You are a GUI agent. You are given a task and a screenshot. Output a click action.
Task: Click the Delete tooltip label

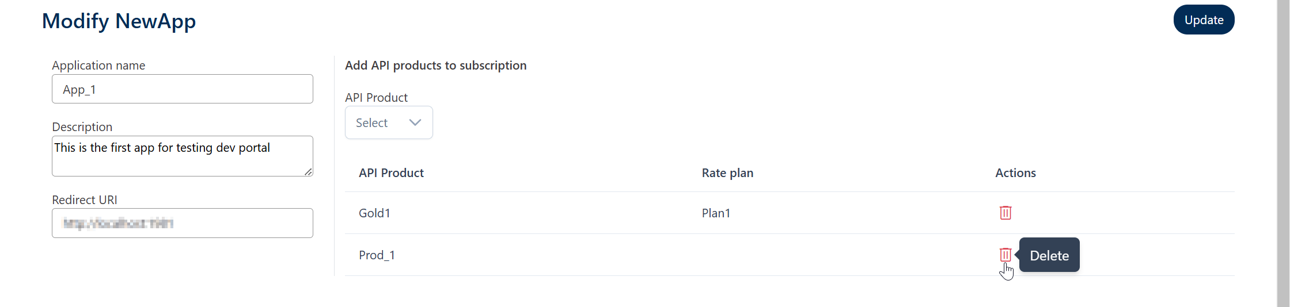1049,255
